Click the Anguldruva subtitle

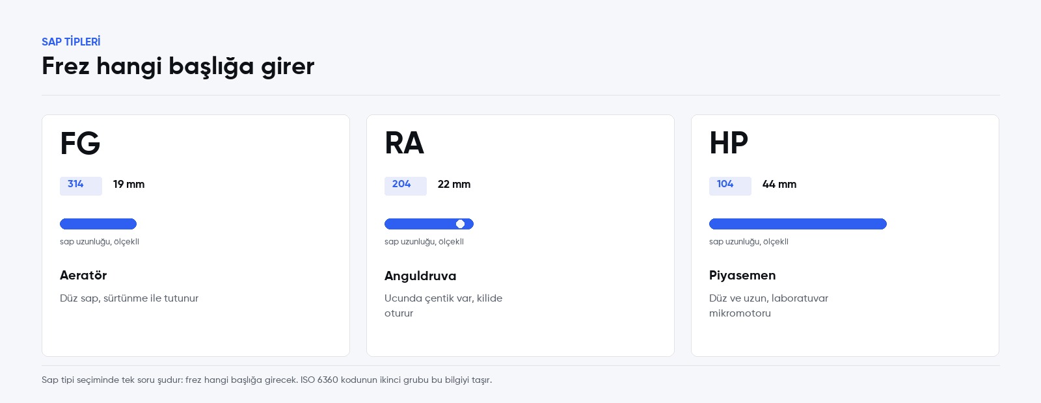click(420, 276)
